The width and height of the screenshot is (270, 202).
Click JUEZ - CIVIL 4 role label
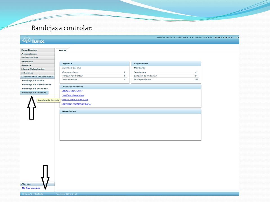(223, 37)
